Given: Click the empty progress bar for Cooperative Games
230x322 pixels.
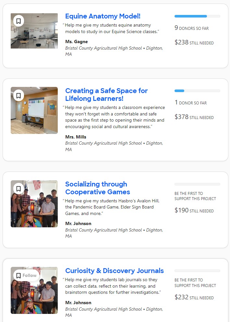Looking at the screenshot, I should point(197,184).
